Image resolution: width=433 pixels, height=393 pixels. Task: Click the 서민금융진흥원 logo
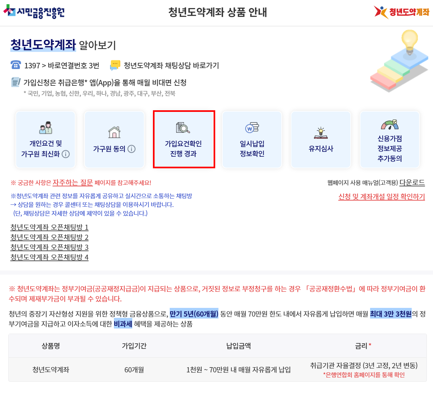click(x=34, y=12)
